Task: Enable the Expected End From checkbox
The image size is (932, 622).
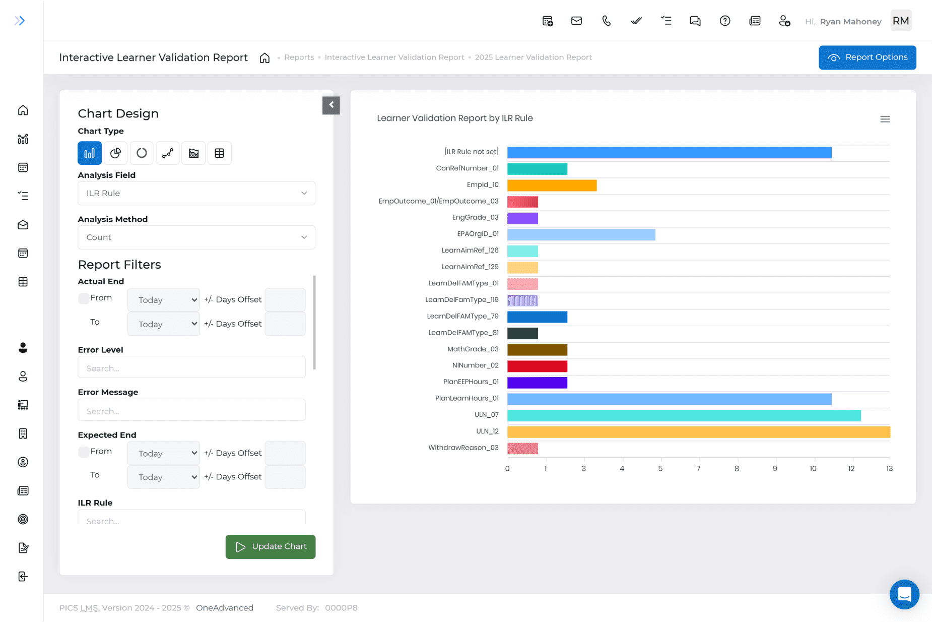Action: click(84, 452)
